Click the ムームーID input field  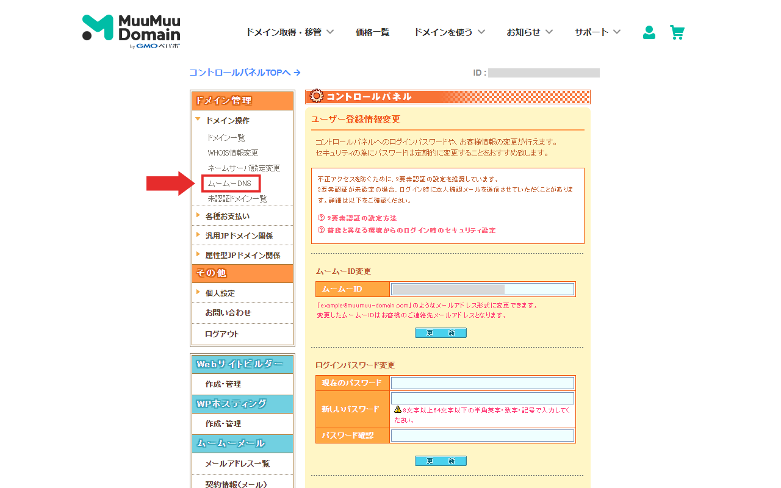tap(483, 289)
